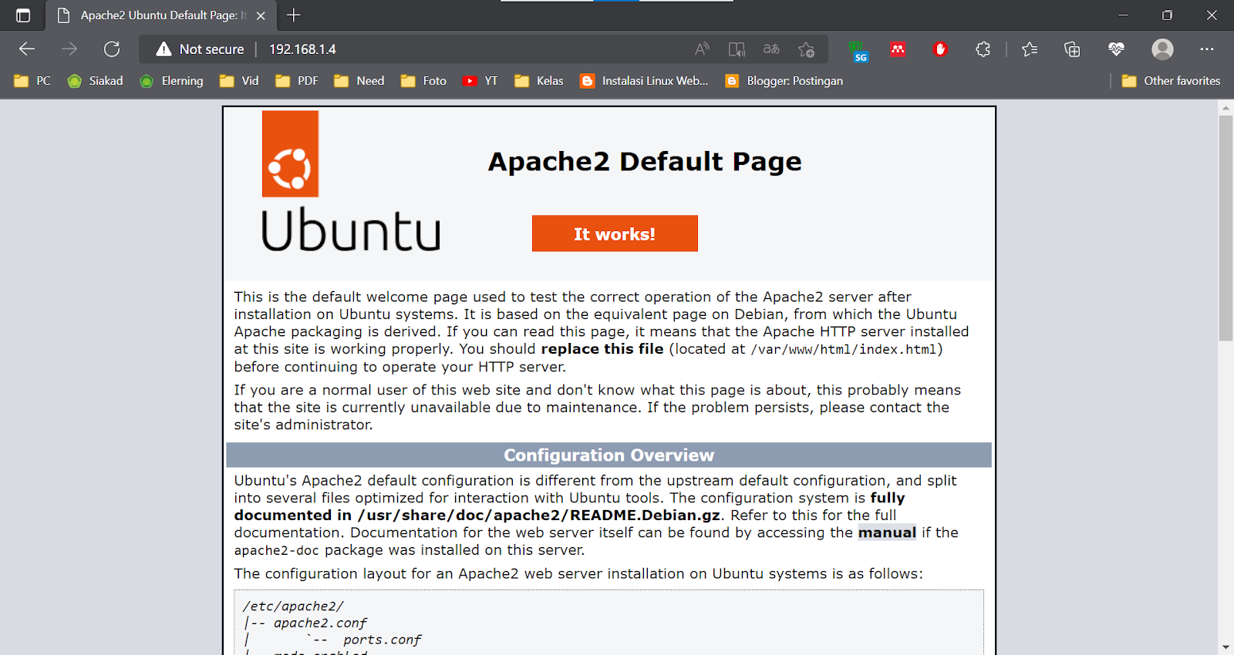Click the apache2.conf tree entry
Image resolution: width=1234 pixels, height=655 pixels.
tap(320, 623)
